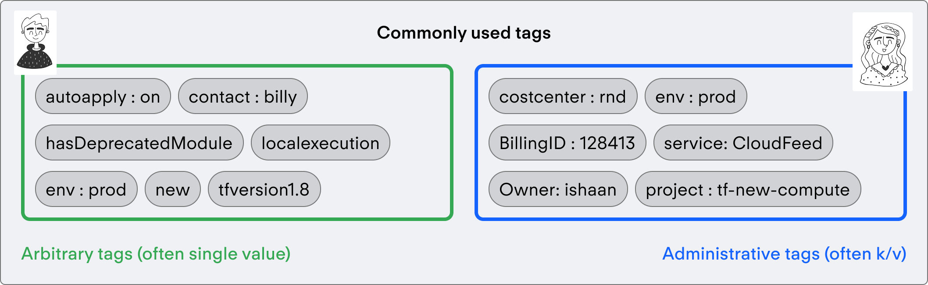This screenshot has height=285, width=928.
Task: Open the "Administrative tags (often k/v)" caption
Action: click(x=784, y=254)
